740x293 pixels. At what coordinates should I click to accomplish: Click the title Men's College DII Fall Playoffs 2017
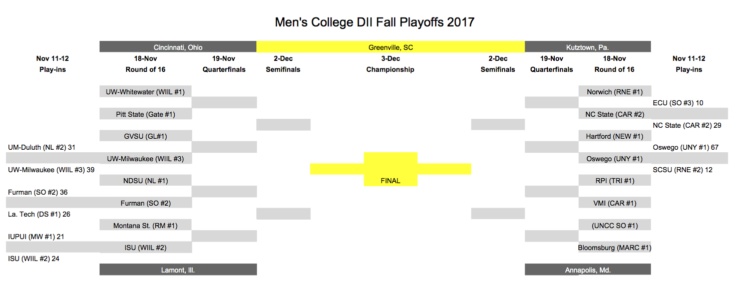point(375,22)
